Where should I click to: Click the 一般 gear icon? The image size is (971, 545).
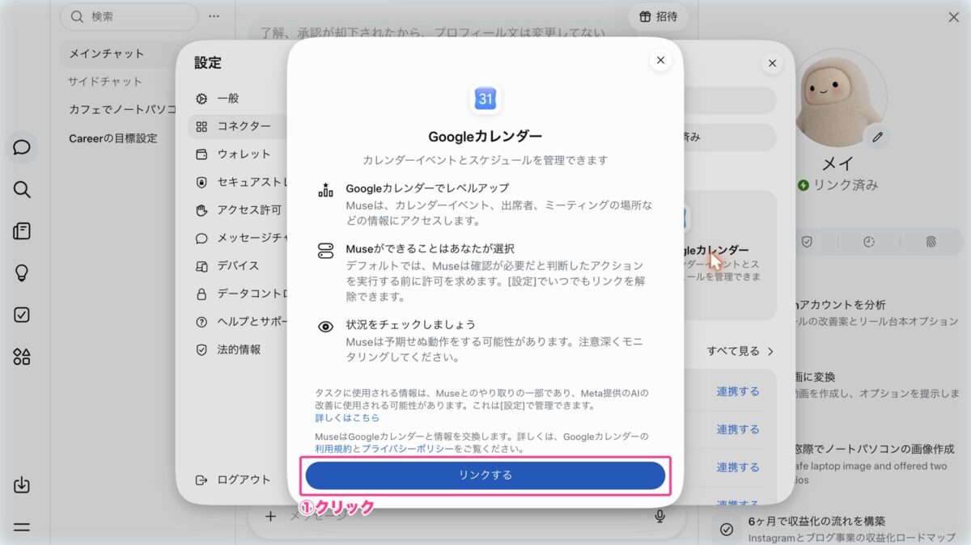pyautogui.click(x=201, y=99)
